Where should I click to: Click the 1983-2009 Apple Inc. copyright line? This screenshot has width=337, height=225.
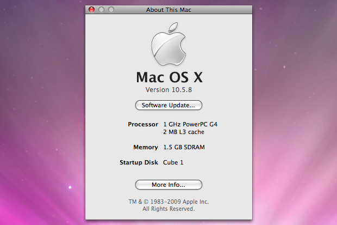pos(168,202)
